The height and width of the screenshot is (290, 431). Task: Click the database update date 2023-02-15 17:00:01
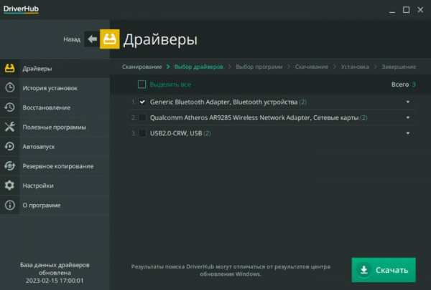(x=55, y=281)
